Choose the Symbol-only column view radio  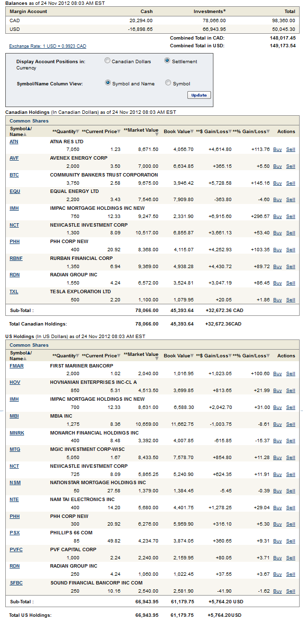[168, 83]
